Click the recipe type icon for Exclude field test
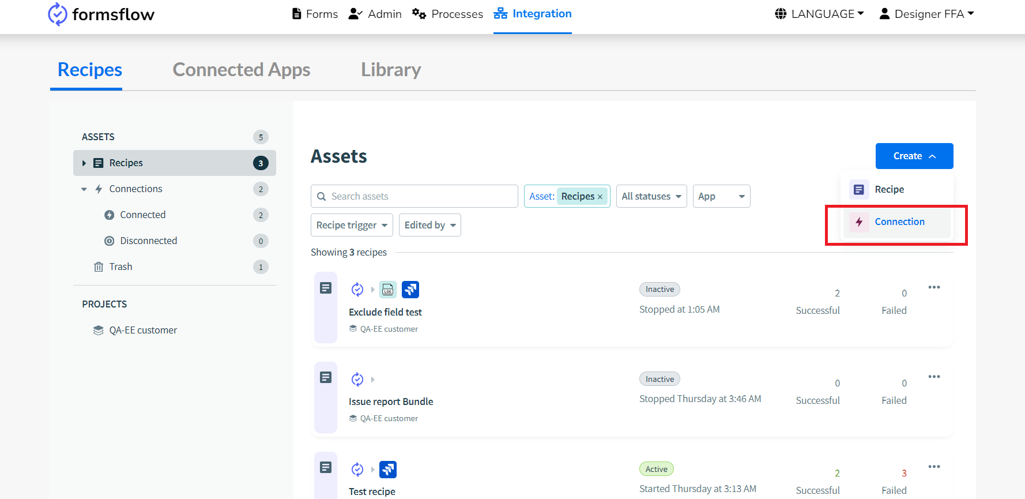 pyautogui.click(x=326, y=288)
